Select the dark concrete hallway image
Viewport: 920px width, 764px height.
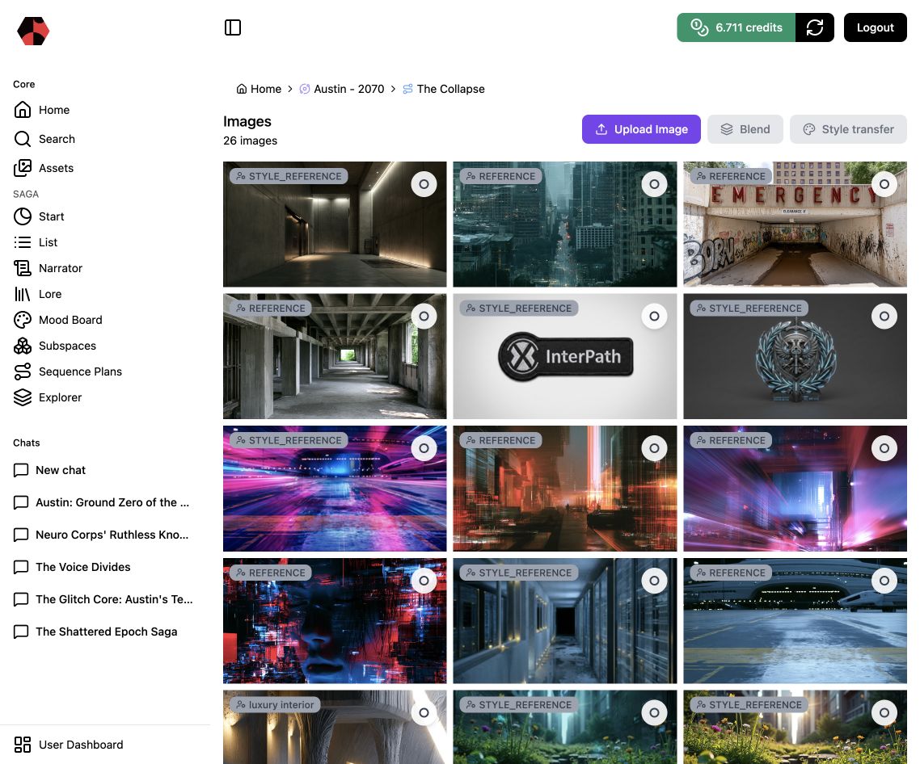coord(424,184)
